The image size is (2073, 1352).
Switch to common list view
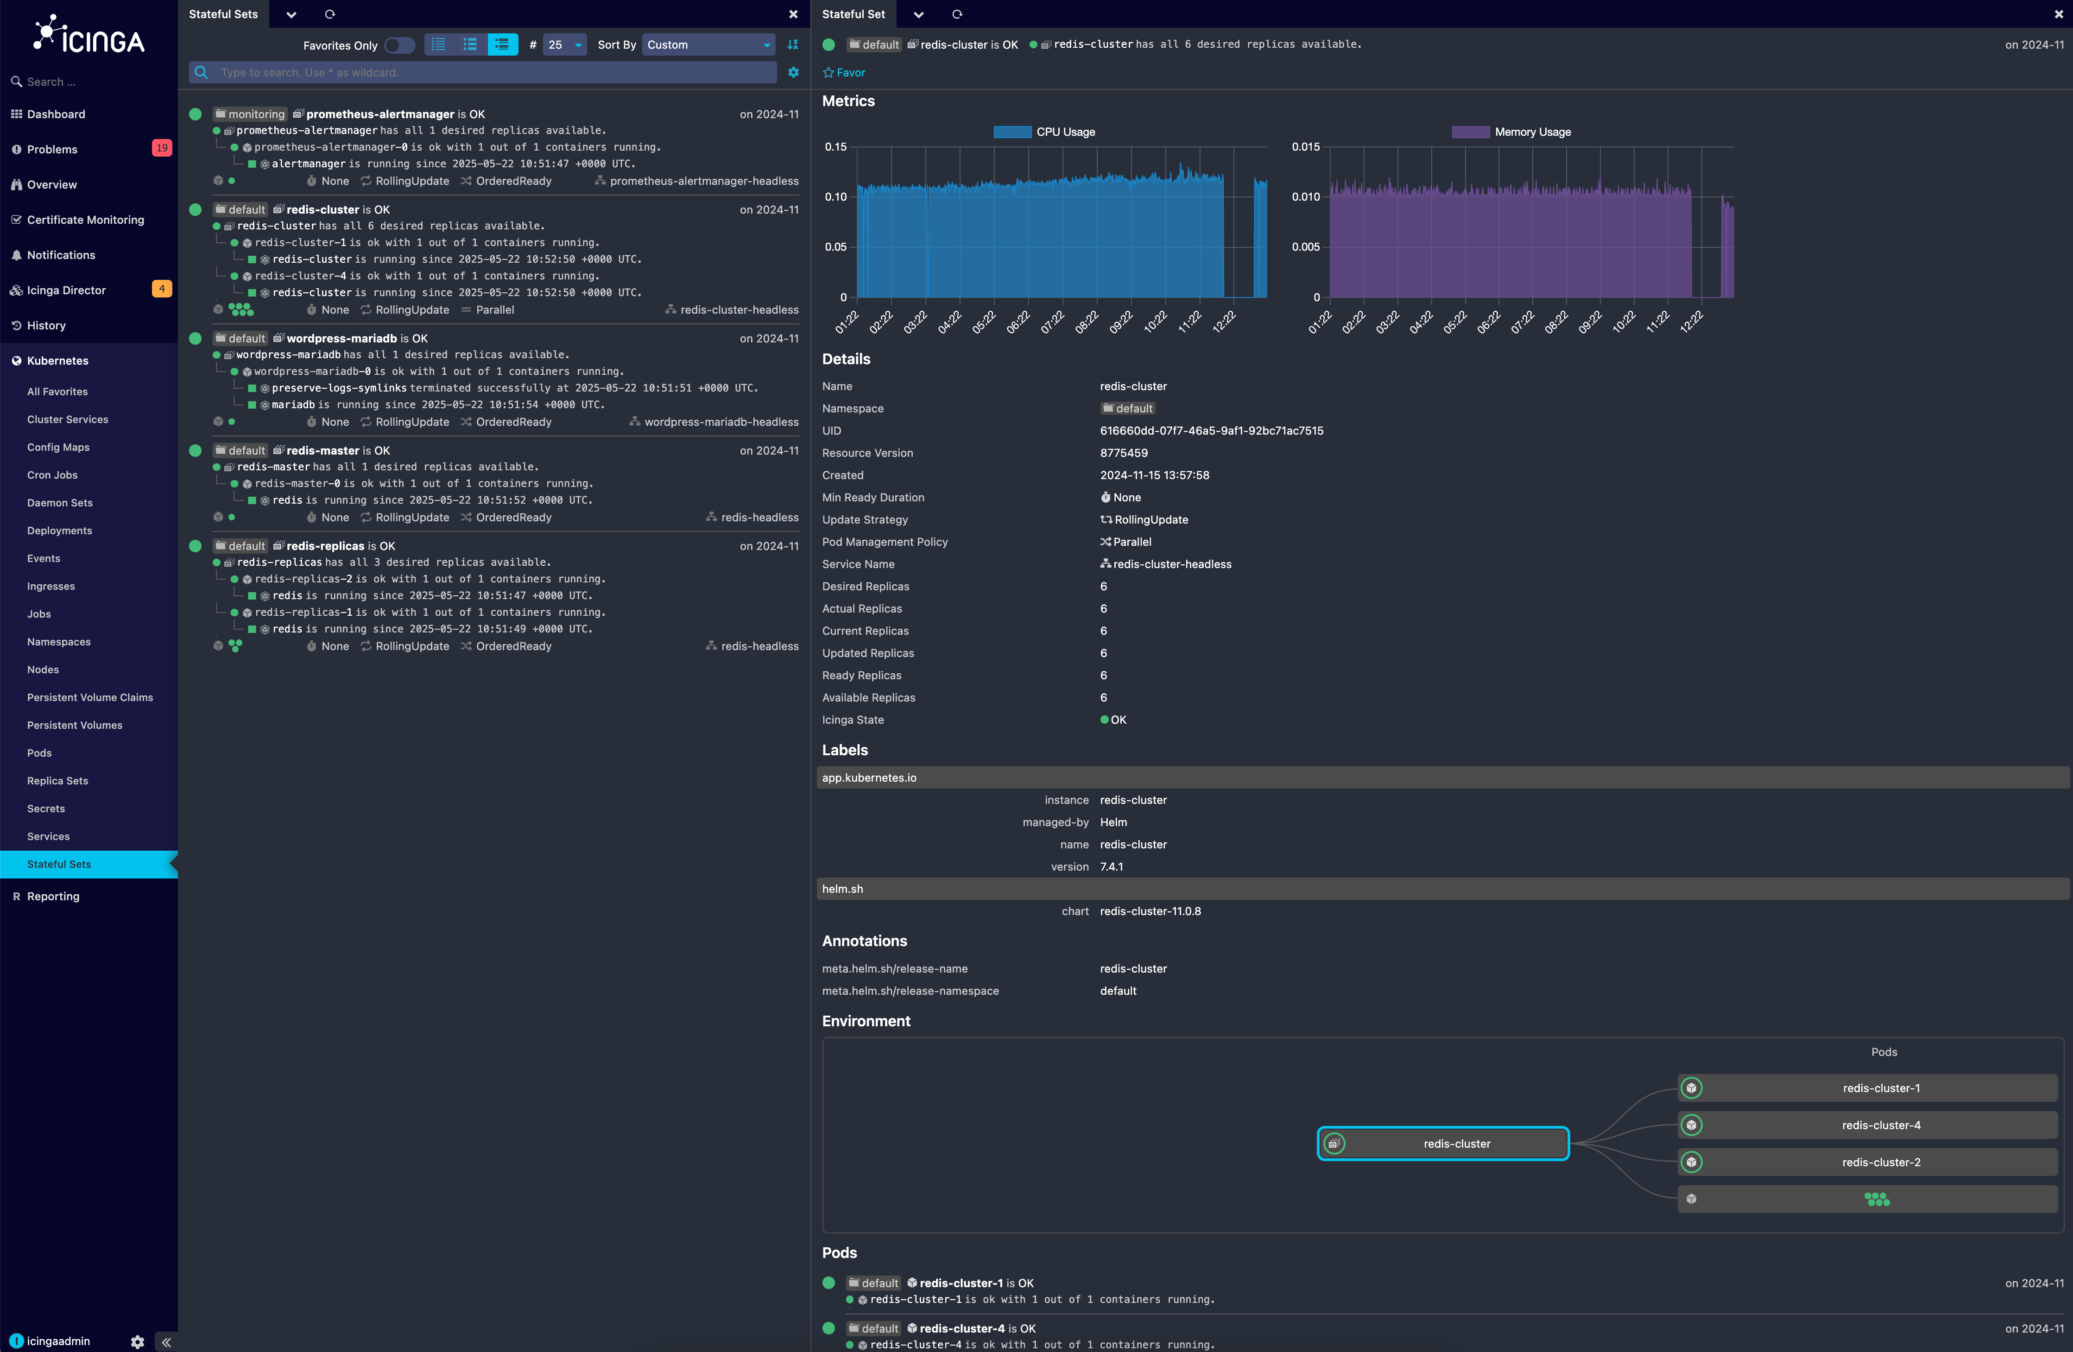click(x=470, y=44)
